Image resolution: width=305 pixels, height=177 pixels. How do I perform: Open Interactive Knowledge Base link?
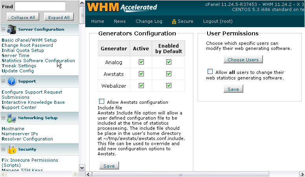point(33,102)
